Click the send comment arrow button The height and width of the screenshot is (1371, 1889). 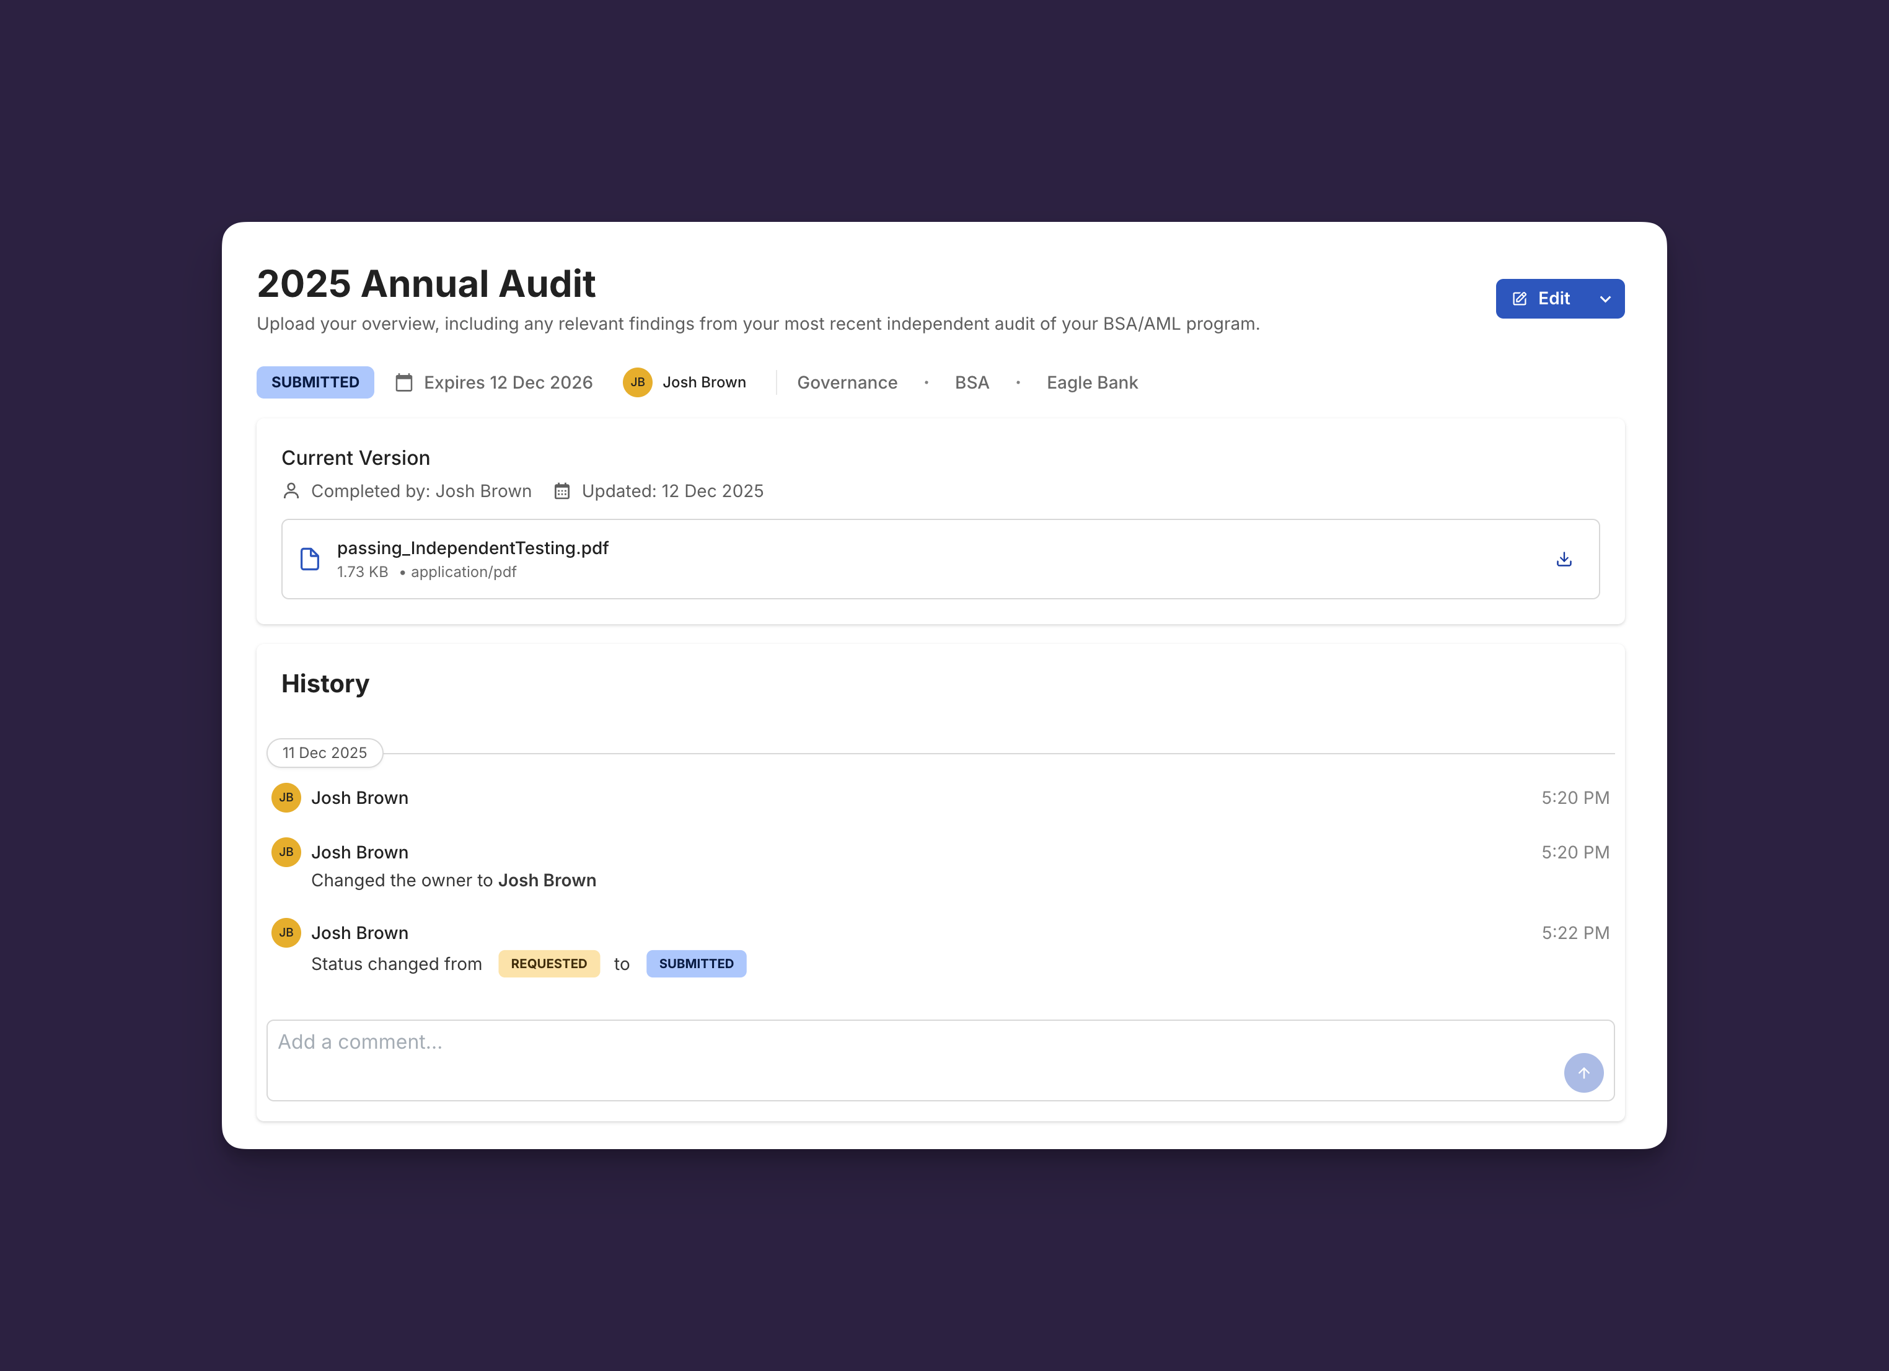coord(1582,1072)
